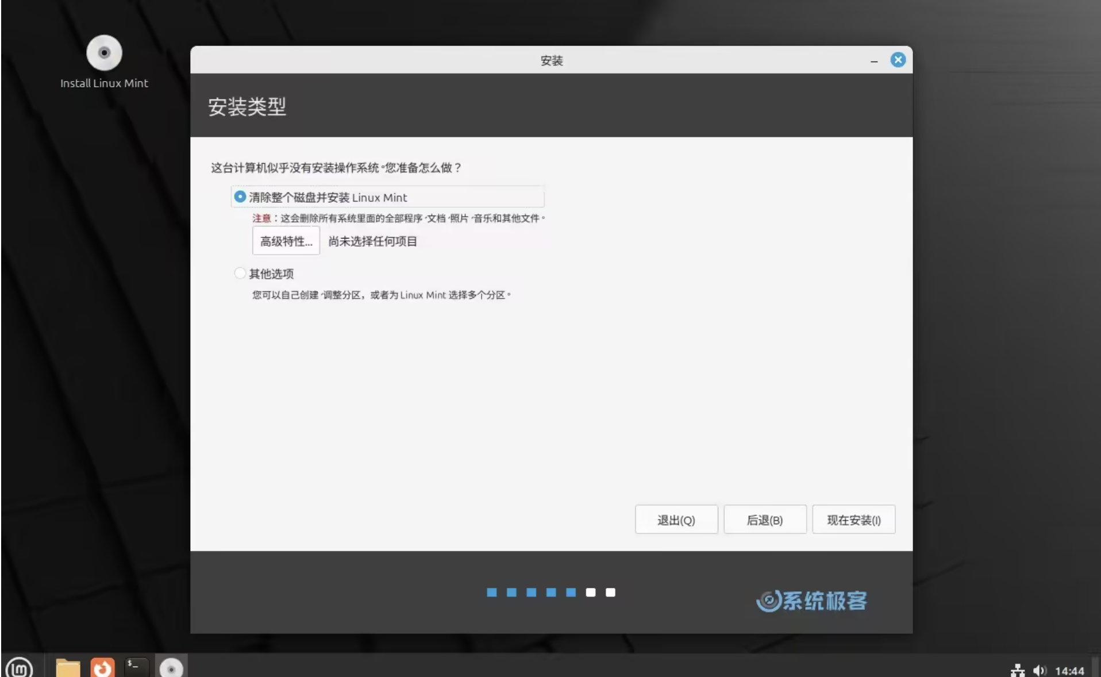Go back with the 后退(B) button
Screen dimensions: 1101x677
tap(765, 520)
